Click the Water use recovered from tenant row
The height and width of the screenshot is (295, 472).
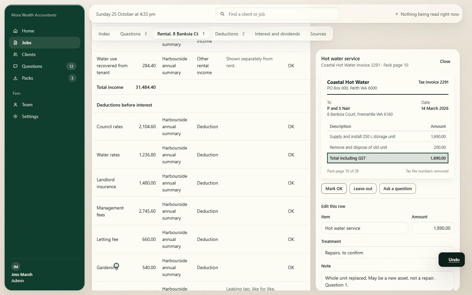[201, 66]
